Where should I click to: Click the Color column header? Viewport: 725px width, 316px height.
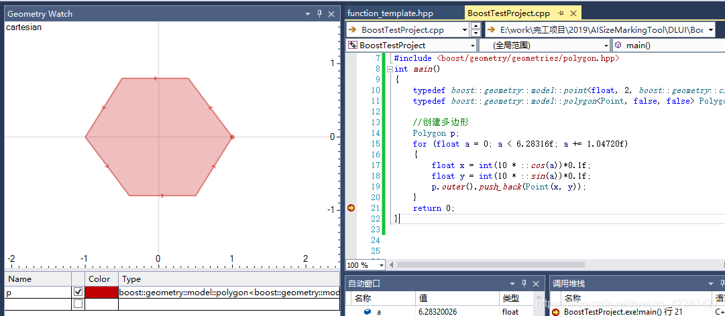[101, 279]
